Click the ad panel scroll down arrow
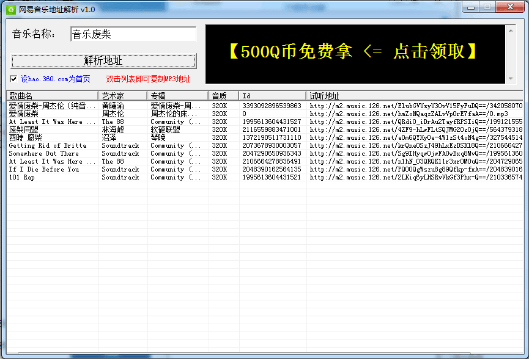 (x=511, y=79)
